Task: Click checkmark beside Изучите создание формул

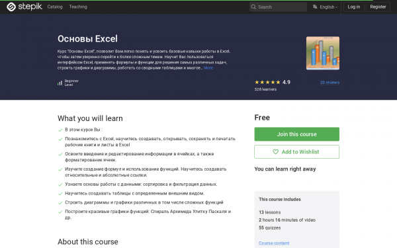Action: pos(60,169)
